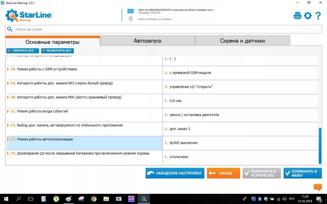Image resolution: width=327 pixels, height=204 pixels.
Task: Open the volume tray icon
Action: click(285, 199)
